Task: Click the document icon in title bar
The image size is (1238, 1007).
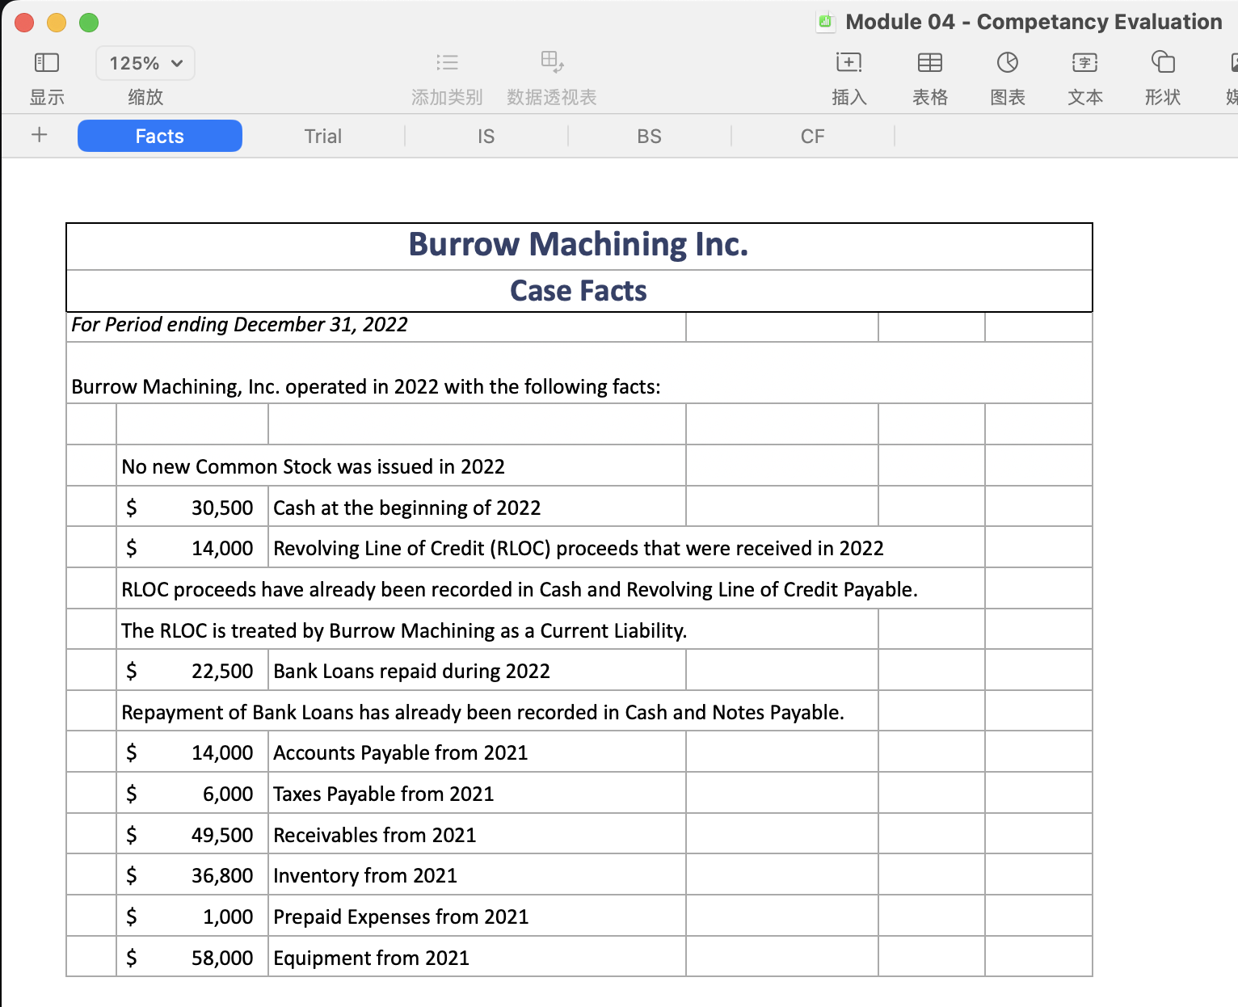Action: coord(825,22)
